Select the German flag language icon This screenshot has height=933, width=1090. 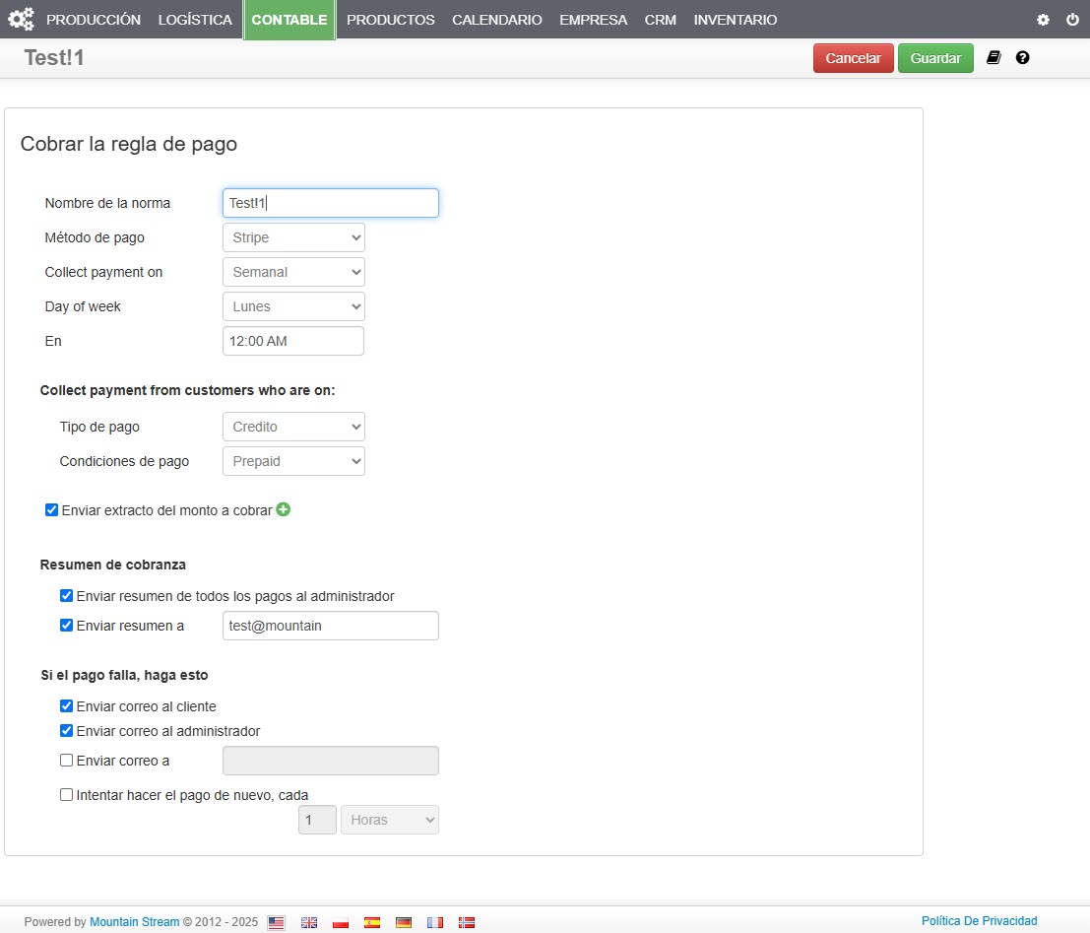click(404, 922)
